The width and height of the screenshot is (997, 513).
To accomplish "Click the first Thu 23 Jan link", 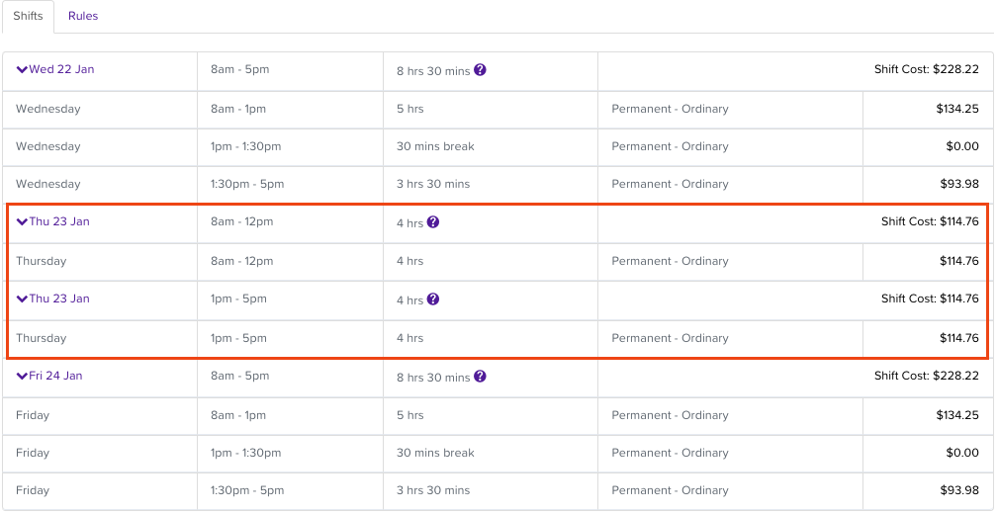I will pos(59,222).
